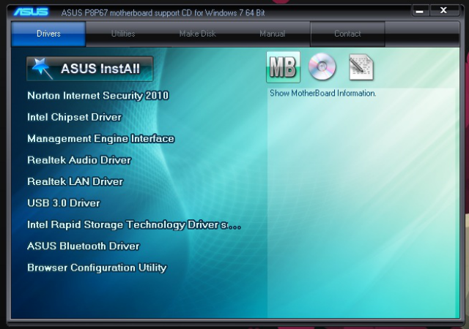Image resolution: width=469 pixels, height=329 pixels.
Task: Click the notepad file list icon
Action: point(361,67)
